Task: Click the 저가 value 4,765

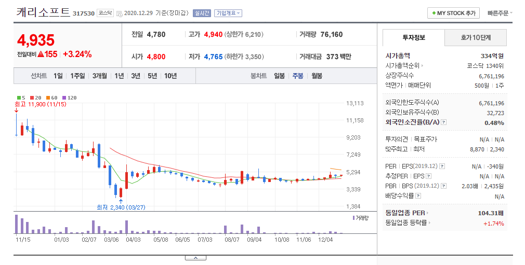Action: [x=213, y=57]
